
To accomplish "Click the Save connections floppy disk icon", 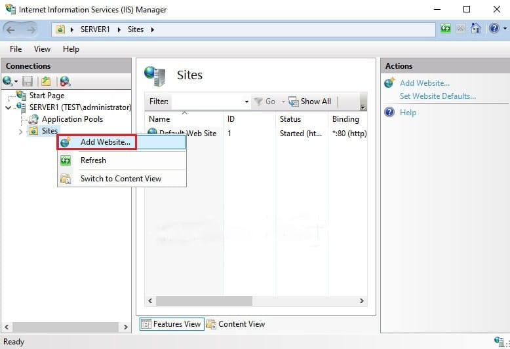I will (28, 81).
